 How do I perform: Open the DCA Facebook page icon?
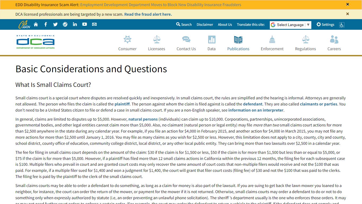pos(46,24)
